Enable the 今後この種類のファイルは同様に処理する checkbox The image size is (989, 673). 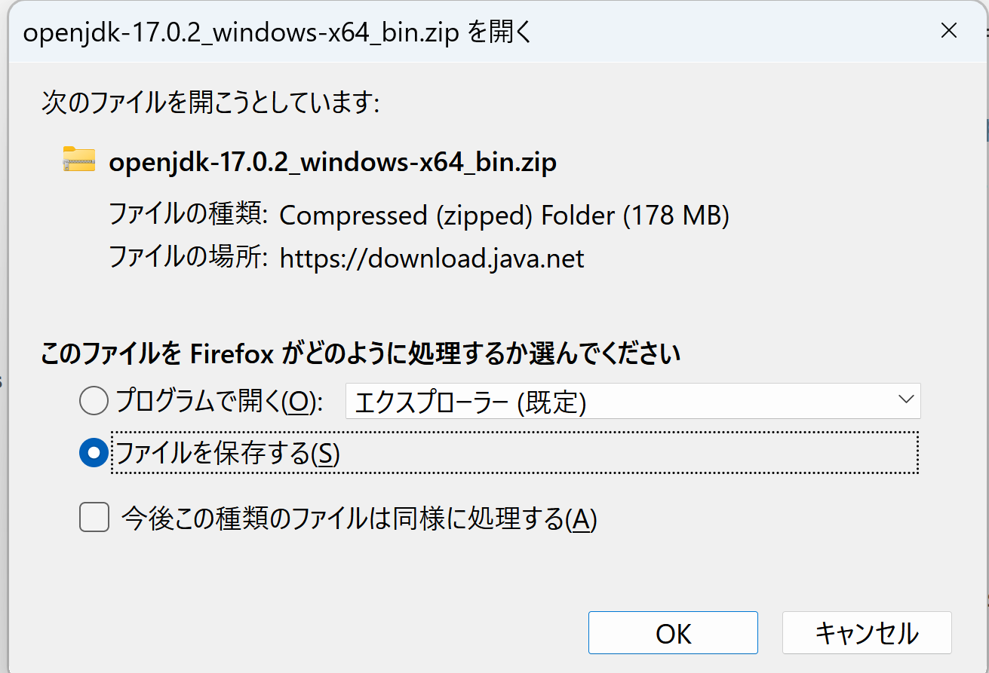click(94, 518)
